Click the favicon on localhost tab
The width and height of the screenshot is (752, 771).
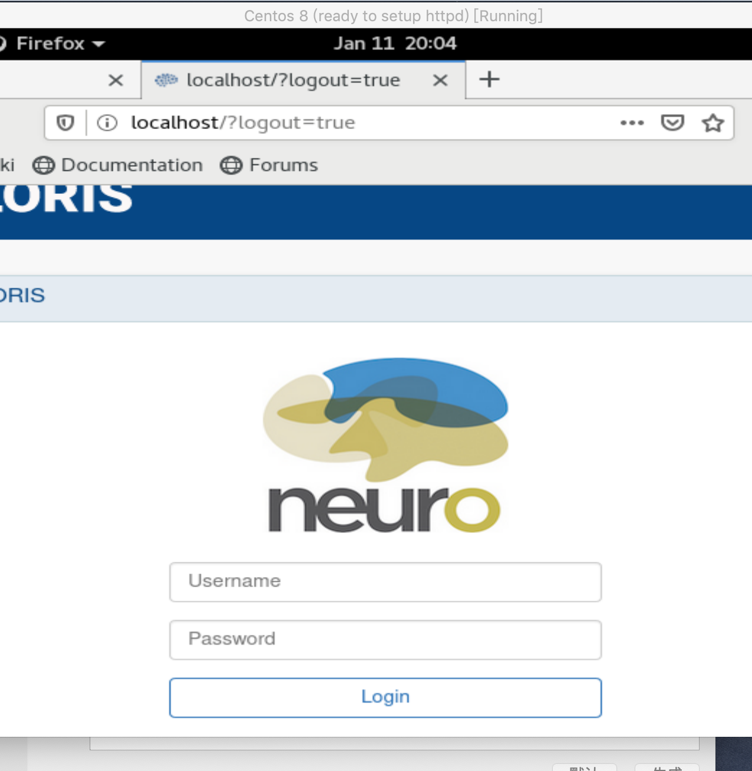tap(166, 80)
